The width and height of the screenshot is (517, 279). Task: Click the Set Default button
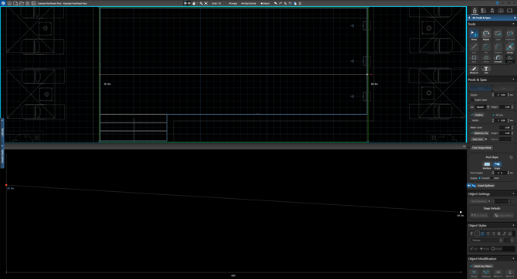coord(479,216)
